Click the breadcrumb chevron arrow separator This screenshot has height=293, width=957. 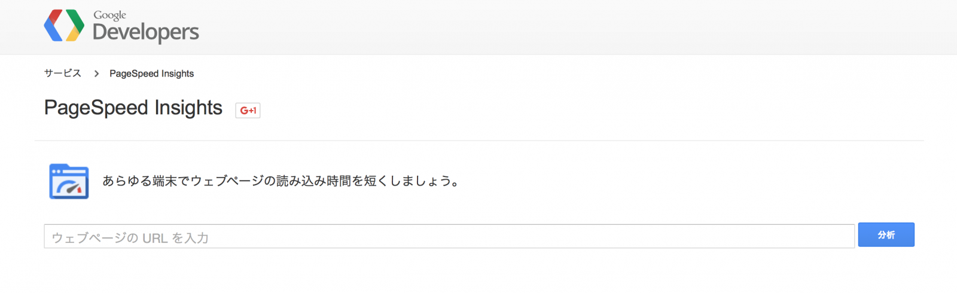pyautogui.click(x=96, y=74)
